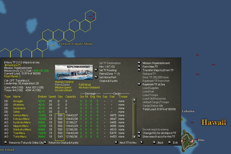Click the arrow icon beside Back

[x=154, y=142]
